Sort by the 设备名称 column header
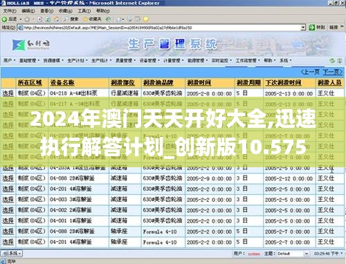Screen dimensions: 346x264 [62, 82]
